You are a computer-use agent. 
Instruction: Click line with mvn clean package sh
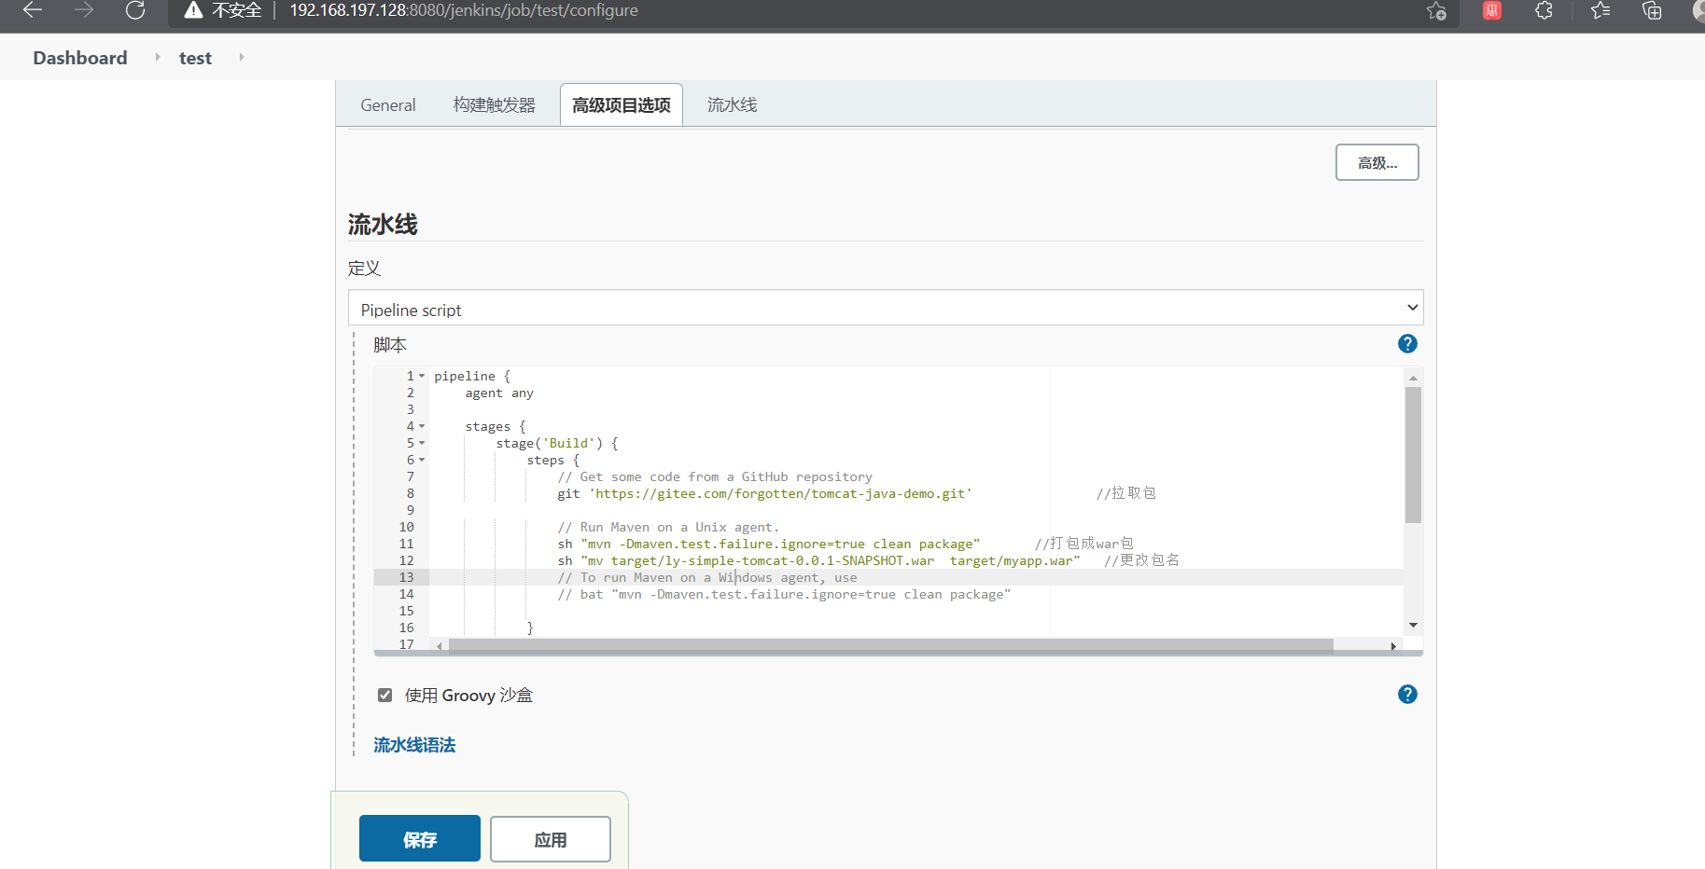pos(769,545)
